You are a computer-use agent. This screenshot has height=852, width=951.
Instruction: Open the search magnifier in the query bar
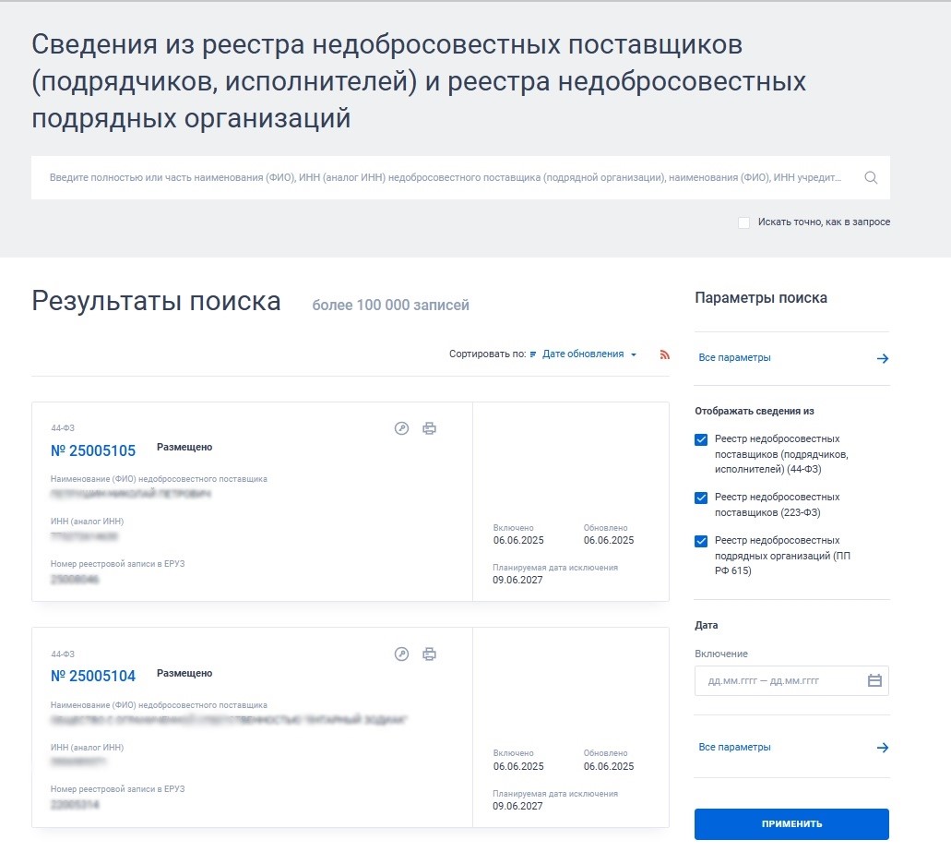point(871,177)
